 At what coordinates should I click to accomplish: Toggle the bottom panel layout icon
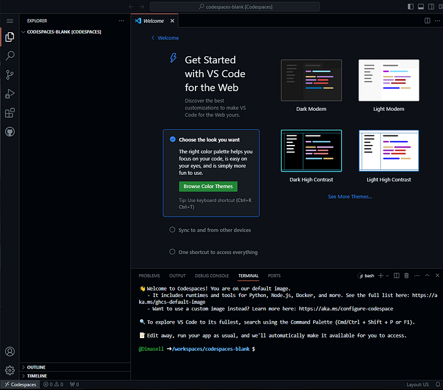point(421,7)
